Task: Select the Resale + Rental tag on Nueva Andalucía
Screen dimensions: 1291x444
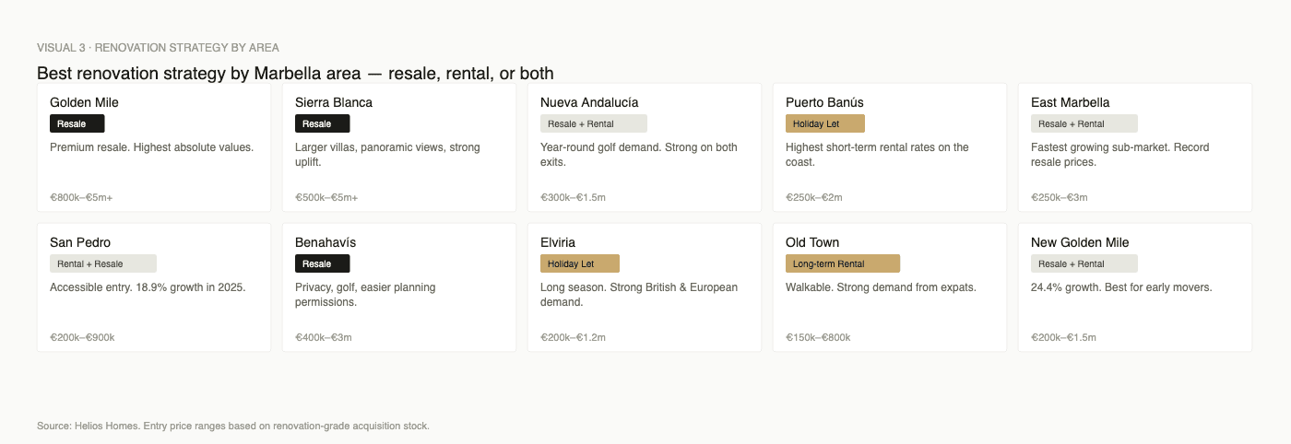Action: pyautogui.click(x=593, y=123)
